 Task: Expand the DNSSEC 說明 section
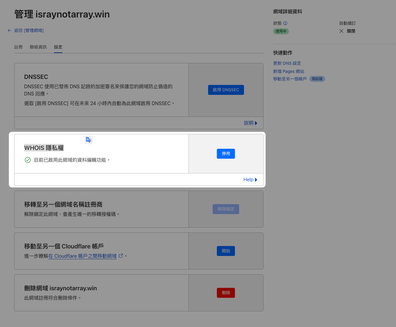(250, 123)
